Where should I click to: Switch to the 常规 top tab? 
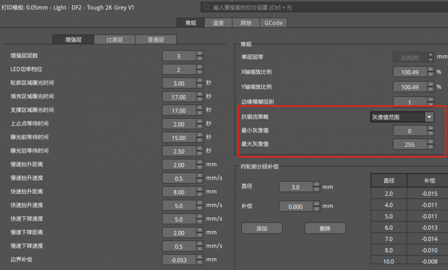[190, 23]
